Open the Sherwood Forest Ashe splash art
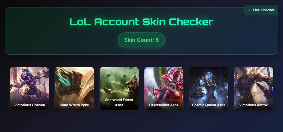 click(x=119, y=82)
